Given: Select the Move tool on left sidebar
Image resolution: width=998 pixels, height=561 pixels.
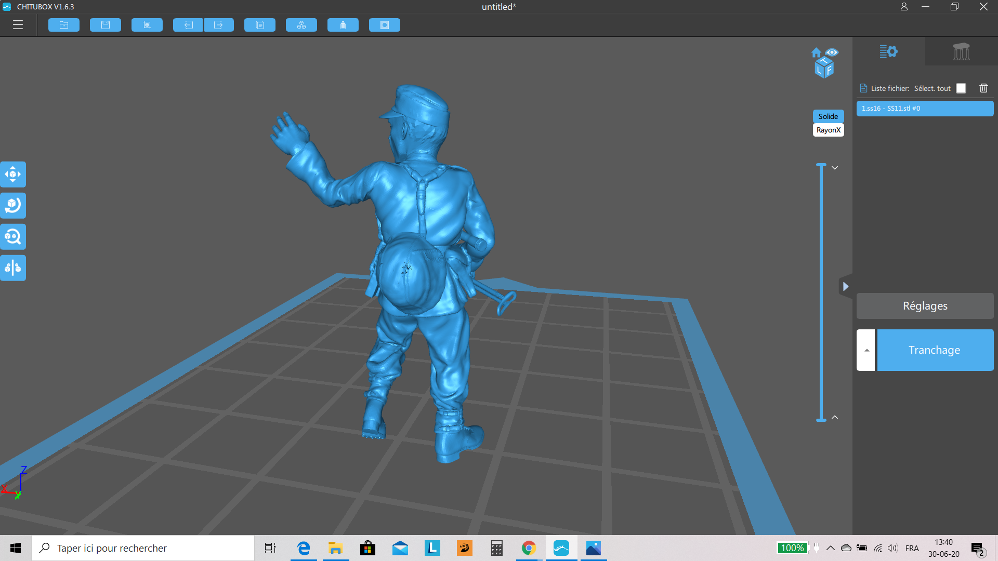Looking at the screenshot, I should click(13, 175).
